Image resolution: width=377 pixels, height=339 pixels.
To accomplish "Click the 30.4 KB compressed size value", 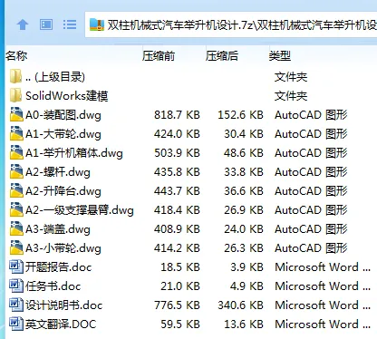I will tap(244, 134).
